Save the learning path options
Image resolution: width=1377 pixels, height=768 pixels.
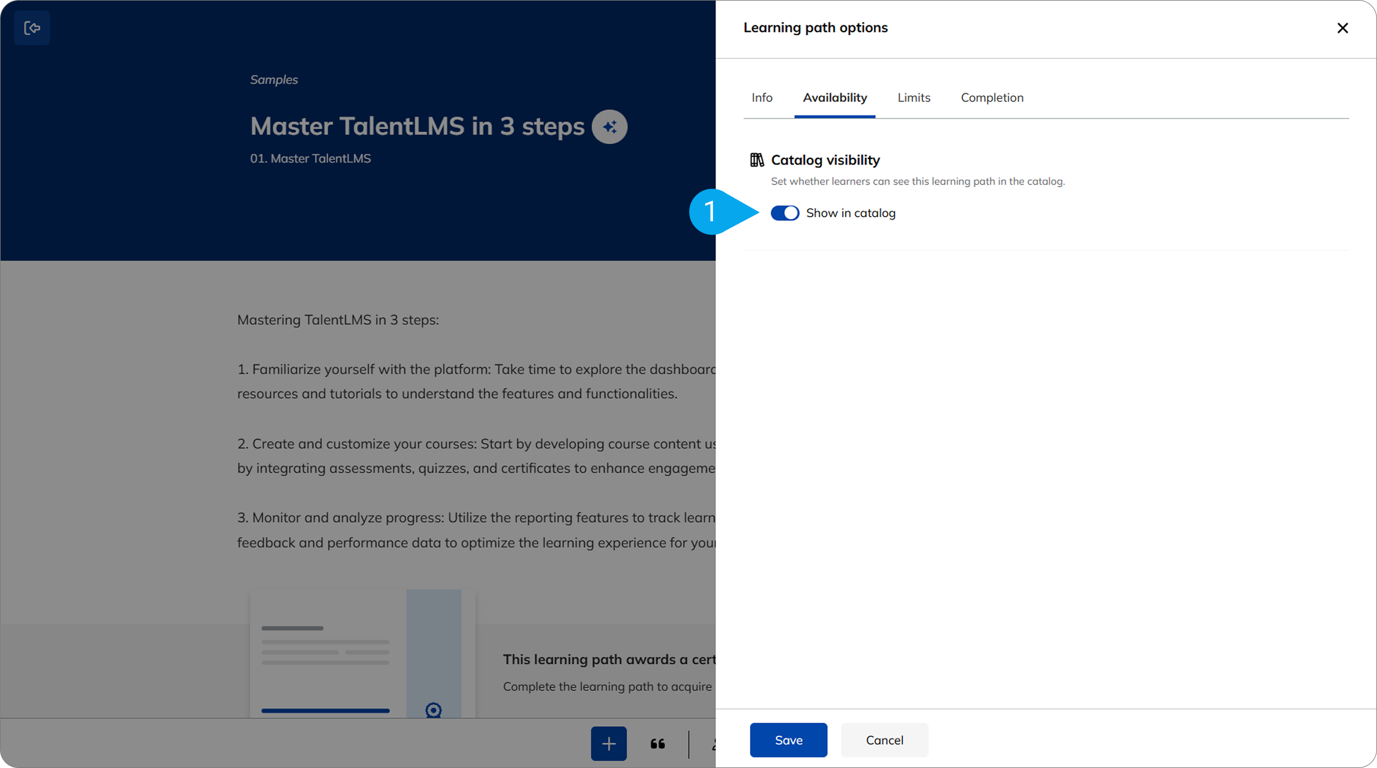tap(788, 740)
